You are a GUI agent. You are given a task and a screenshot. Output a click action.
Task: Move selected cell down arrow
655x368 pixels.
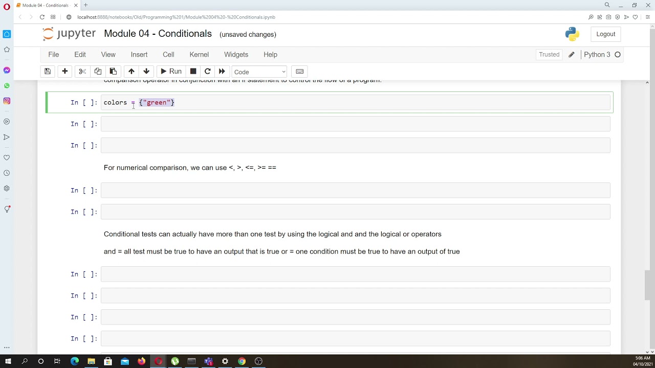point(146,72)
